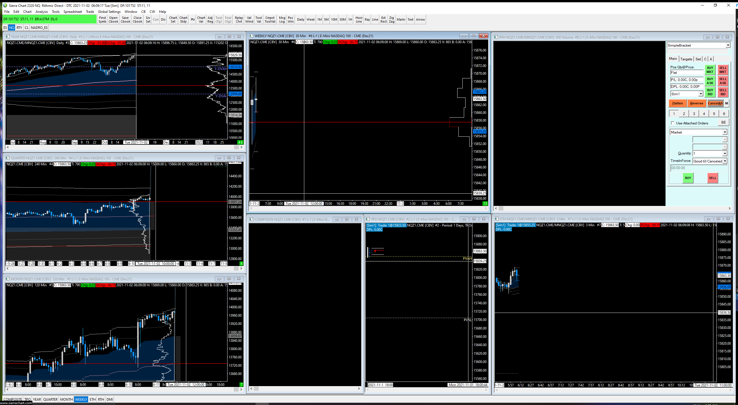Open the Global Settings menu
This screenshot has width=738, height=405.
point(109,12)
